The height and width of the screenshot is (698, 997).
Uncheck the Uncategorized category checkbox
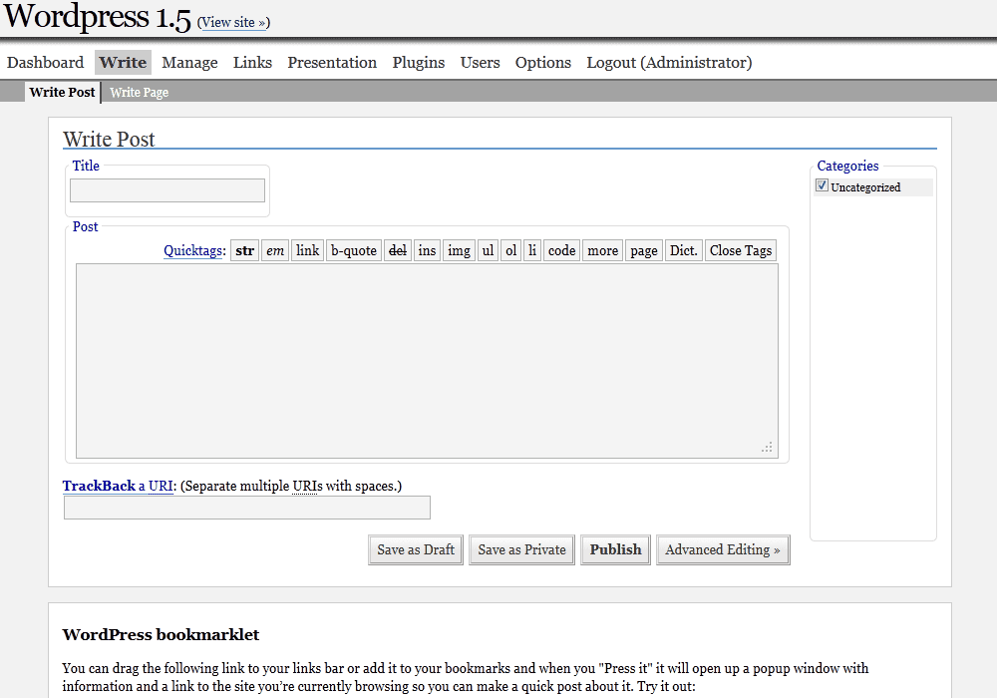(822, 185)
